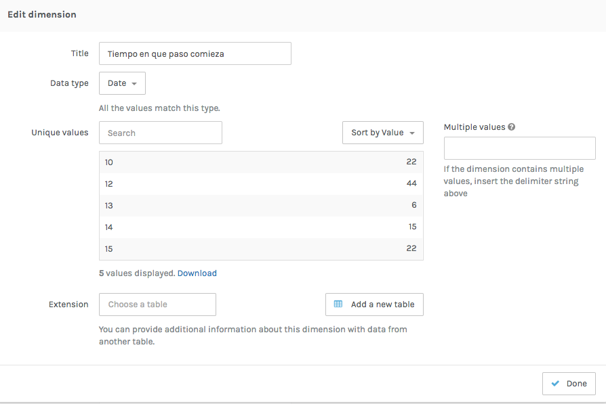Click the Multiple values help question-mark icon
Screen dimensions: 606x404
[512, 127]
